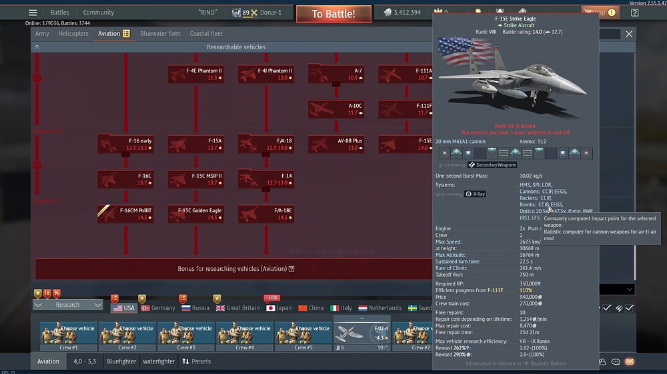Screen dimensions: 667x374
Task: Collapse the Researchable vehicles section
Action: [x=37, y=47]
